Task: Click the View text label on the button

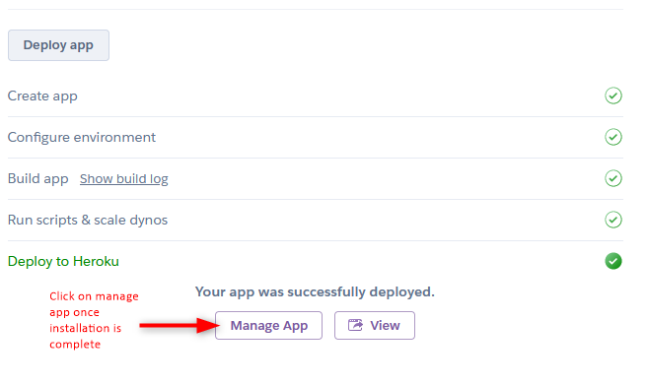Action: click(385, 326)
